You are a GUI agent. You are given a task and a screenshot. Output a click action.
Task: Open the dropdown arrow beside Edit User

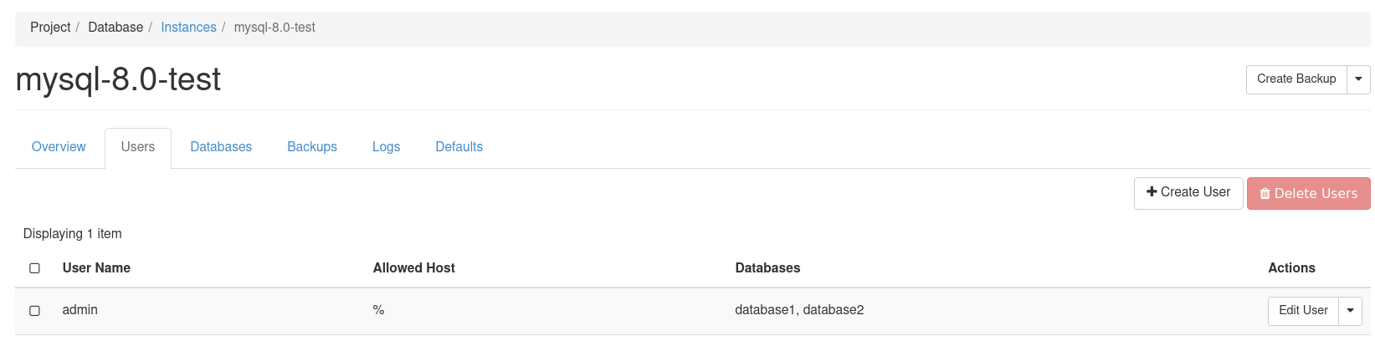pyautogui.click(x=1350, y=311)
